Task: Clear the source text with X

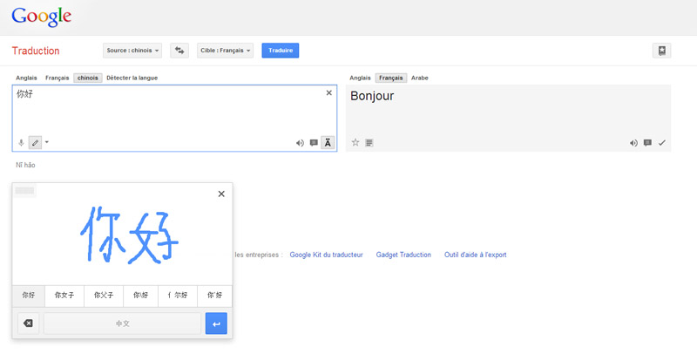Action: pos(329,93)
